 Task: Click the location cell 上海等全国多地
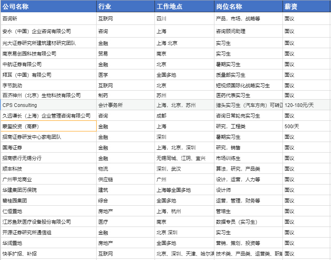[x=185, y=190]
